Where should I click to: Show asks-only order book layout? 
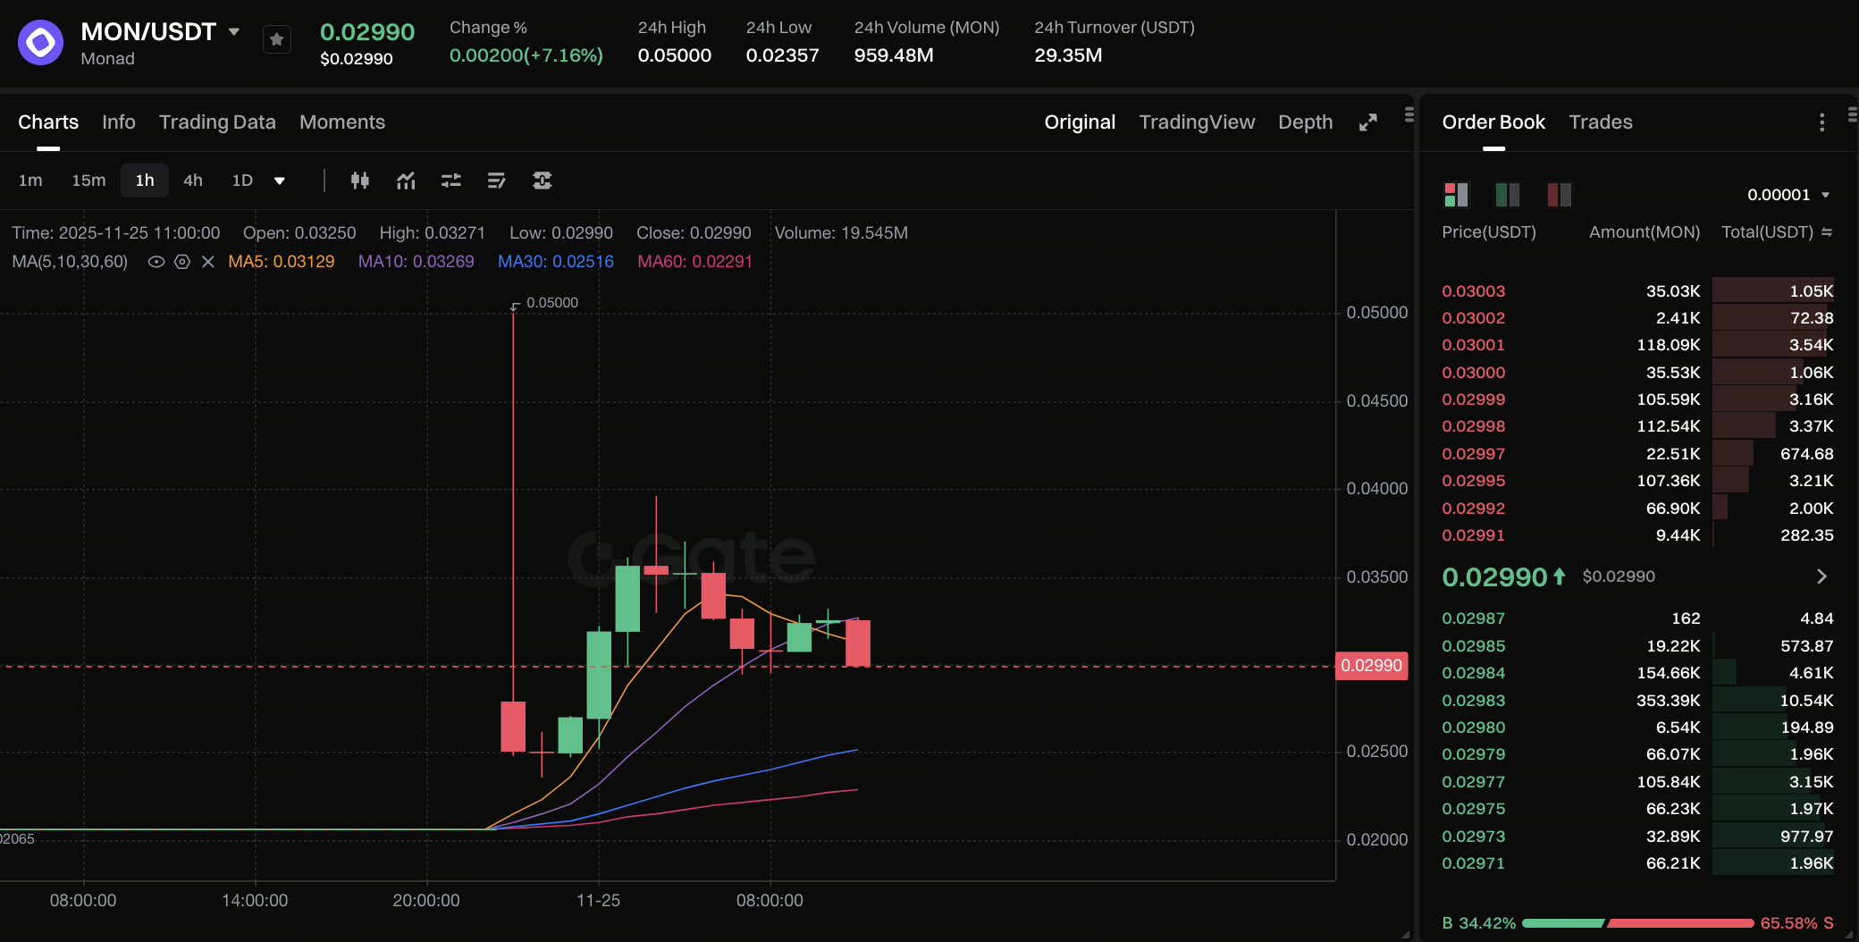tap(1560, 194)
